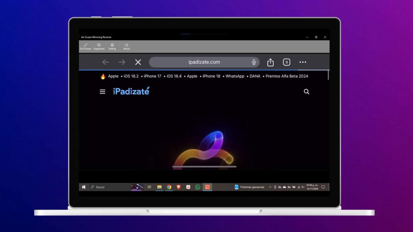The image size is (413, 232).
Task: Navigate back with the browser back arrow
Action: click(x=105, y=62)
